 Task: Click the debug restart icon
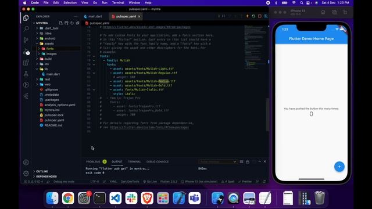[253, 16]
